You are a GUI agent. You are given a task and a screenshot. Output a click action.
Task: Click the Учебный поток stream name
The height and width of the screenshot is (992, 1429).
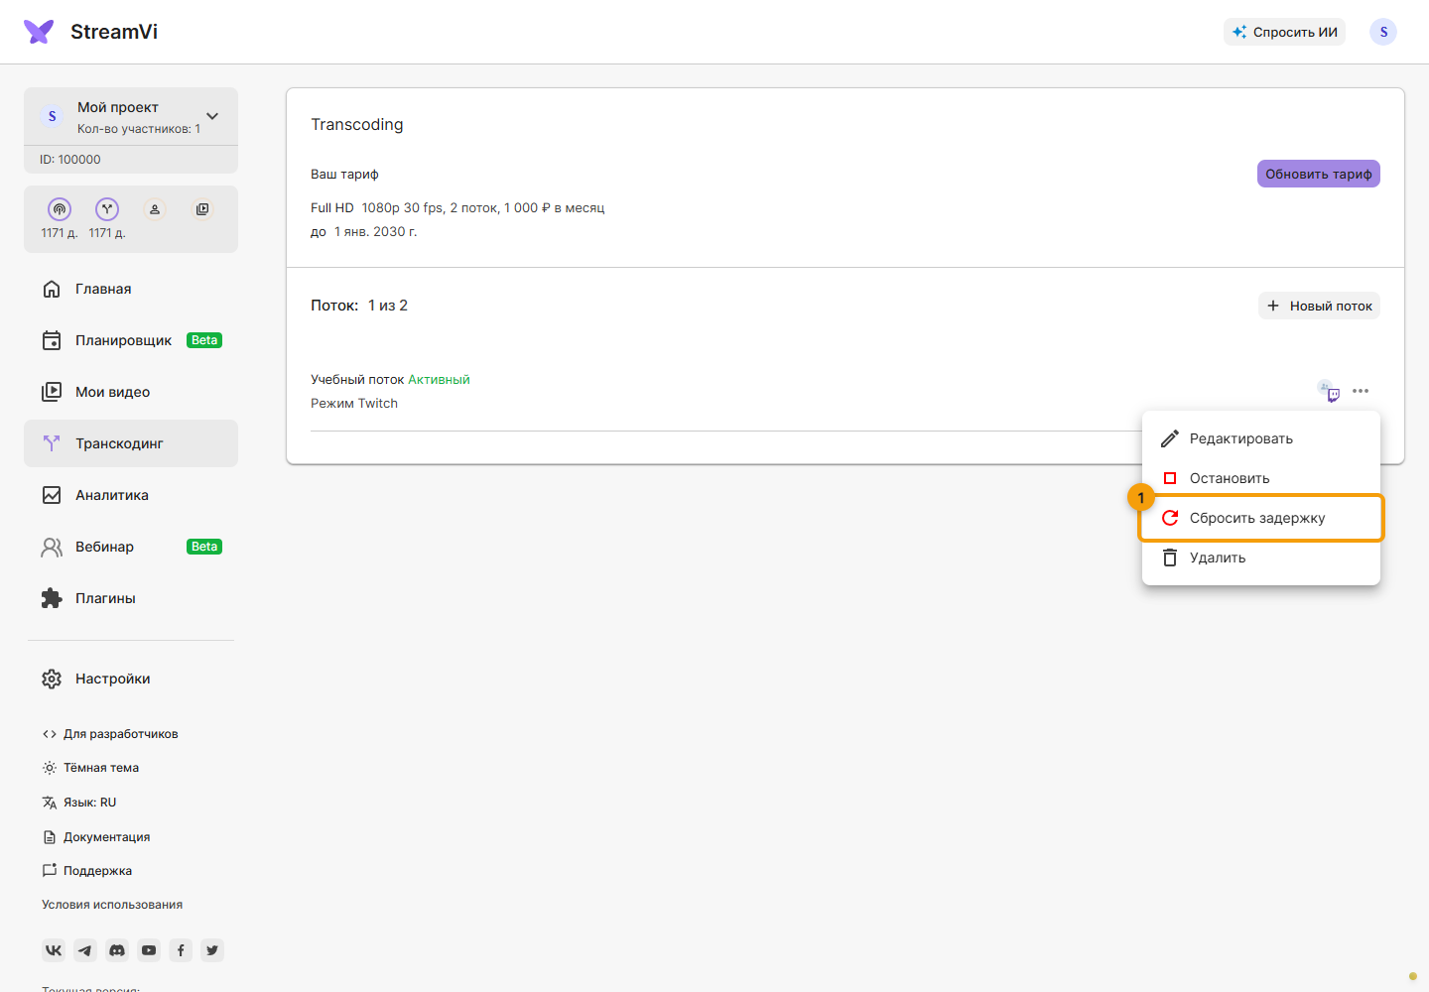click(357, 379)
